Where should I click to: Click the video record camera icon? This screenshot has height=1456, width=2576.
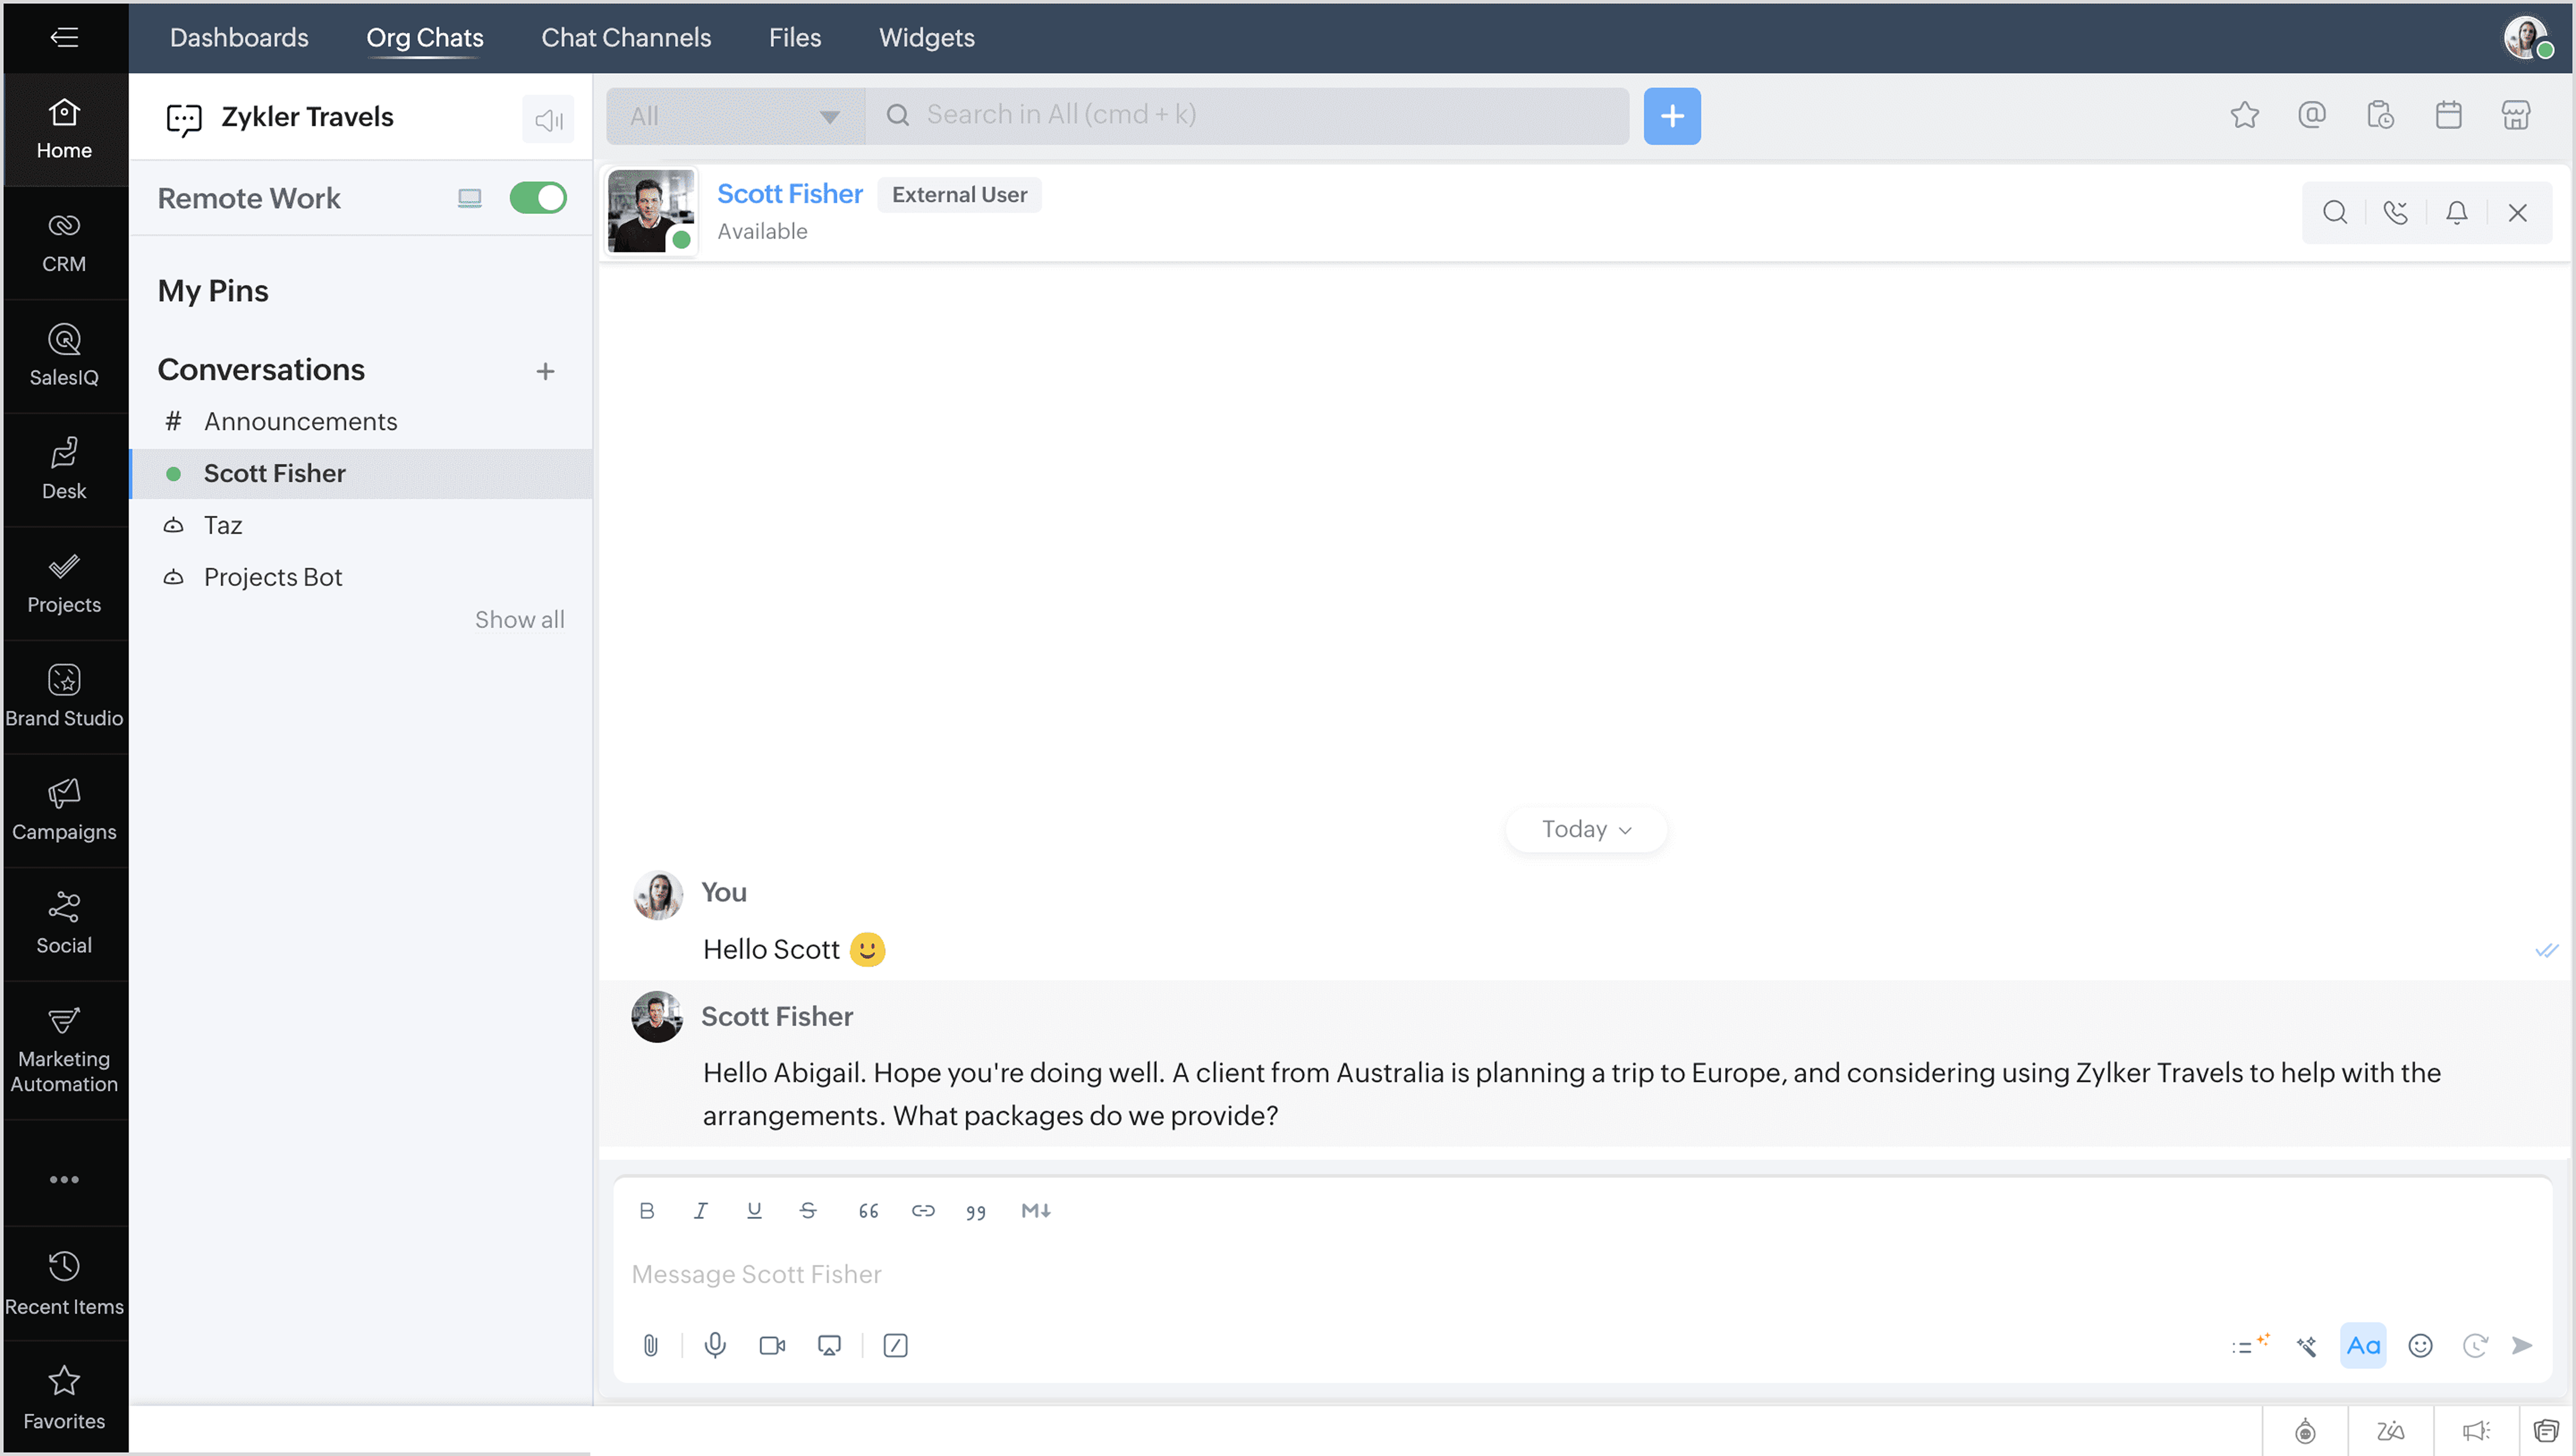point(772,1345)
